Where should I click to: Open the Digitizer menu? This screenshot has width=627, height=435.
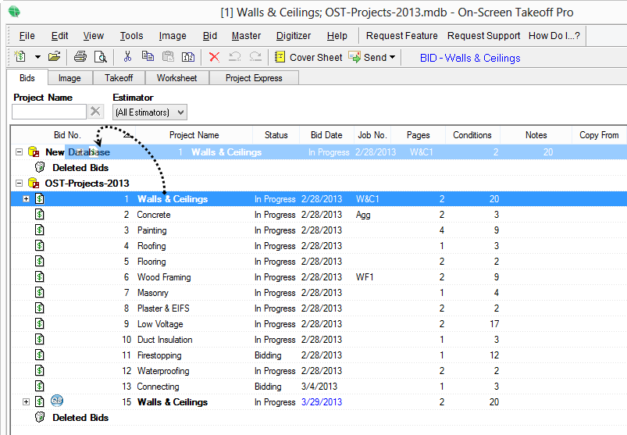coord(294,36)
